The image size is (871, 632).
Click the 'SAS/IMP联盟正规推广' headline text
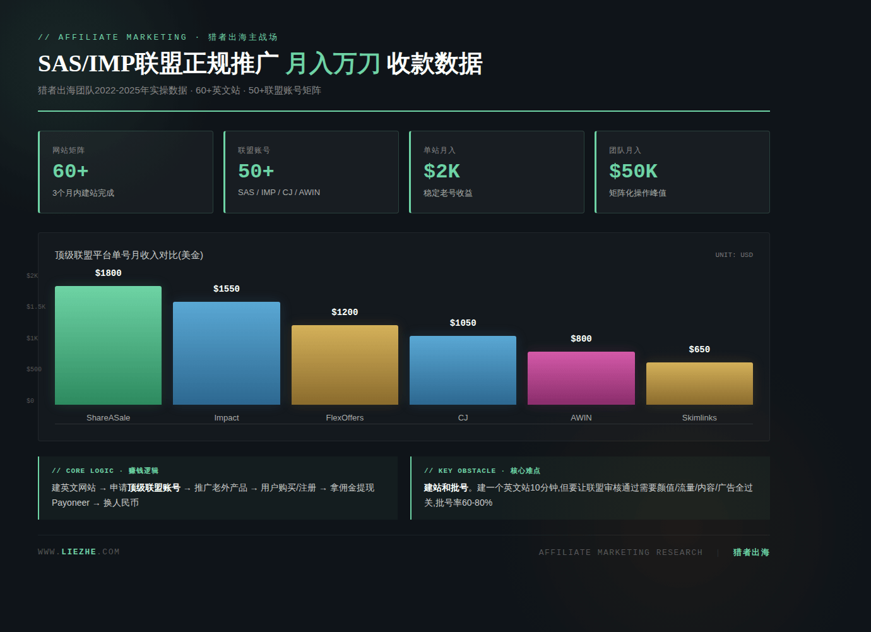158,64
